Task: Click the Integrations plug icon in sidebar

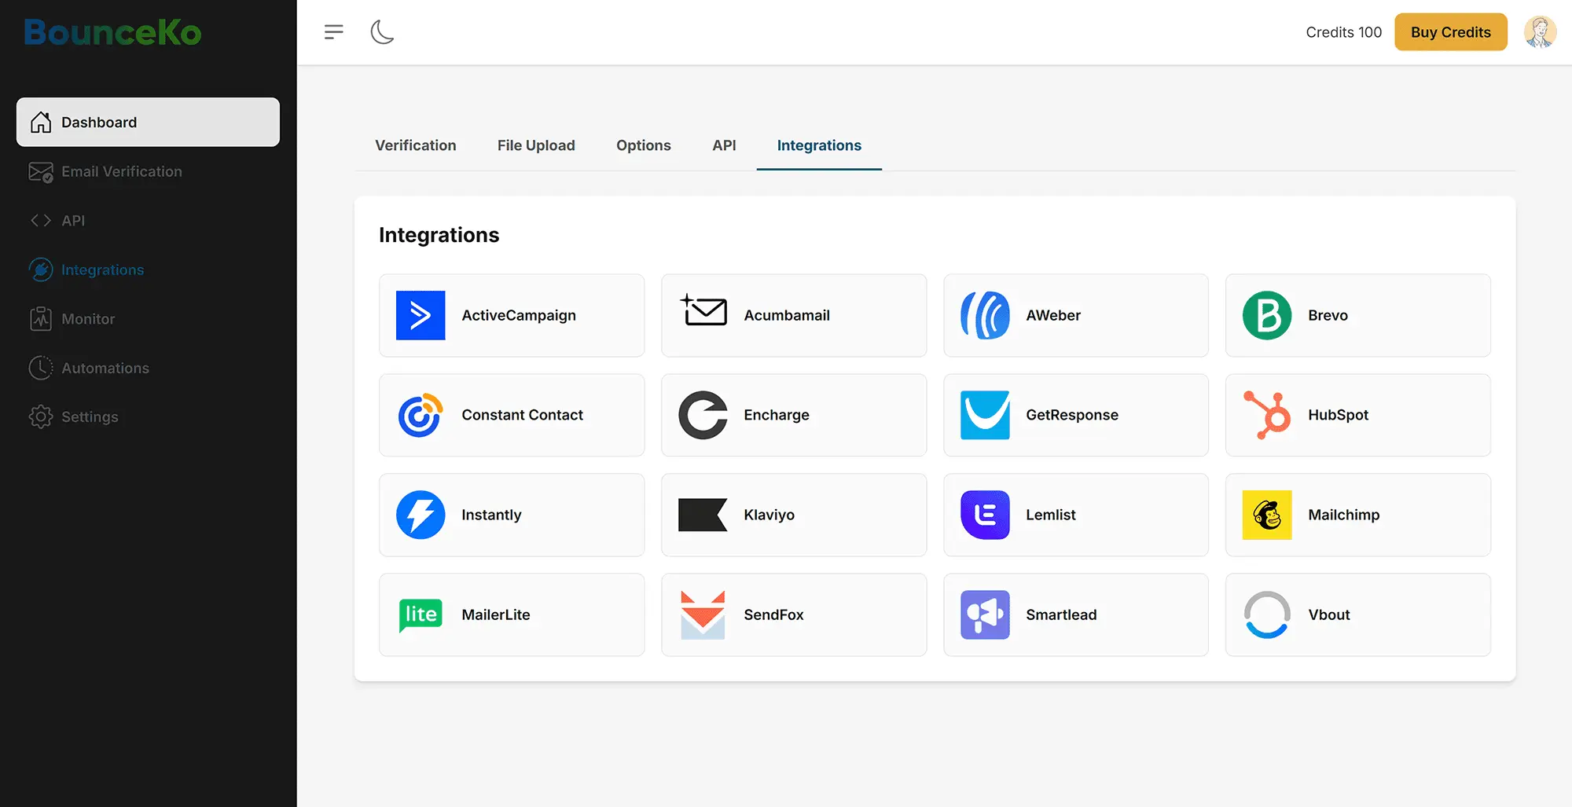Action: 41,270
